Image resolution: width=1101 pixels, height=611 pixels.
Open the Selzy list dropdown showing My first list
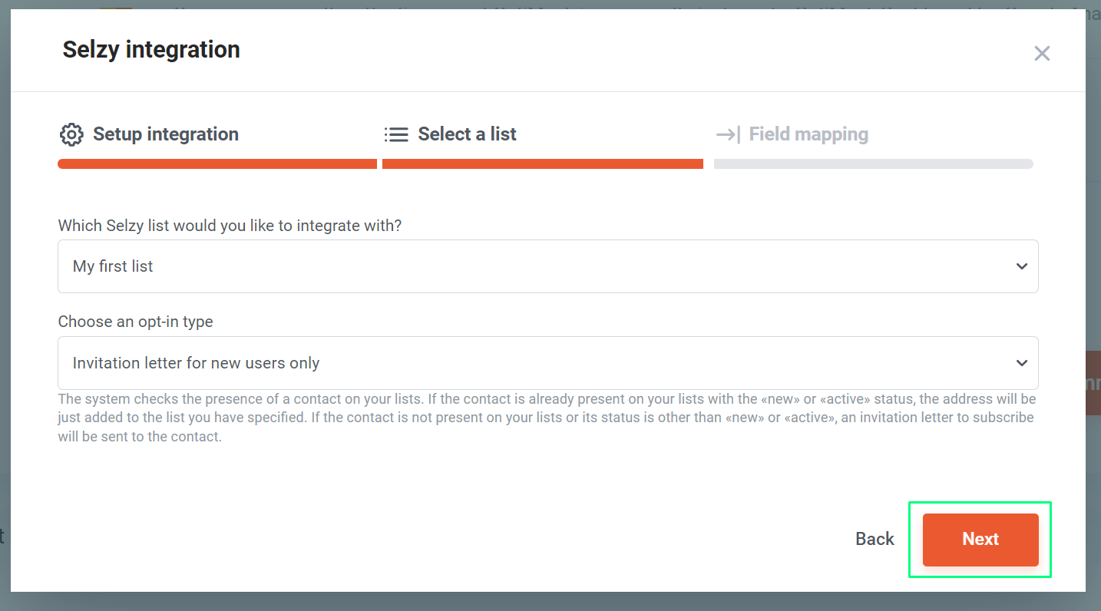tap(548, 266)
